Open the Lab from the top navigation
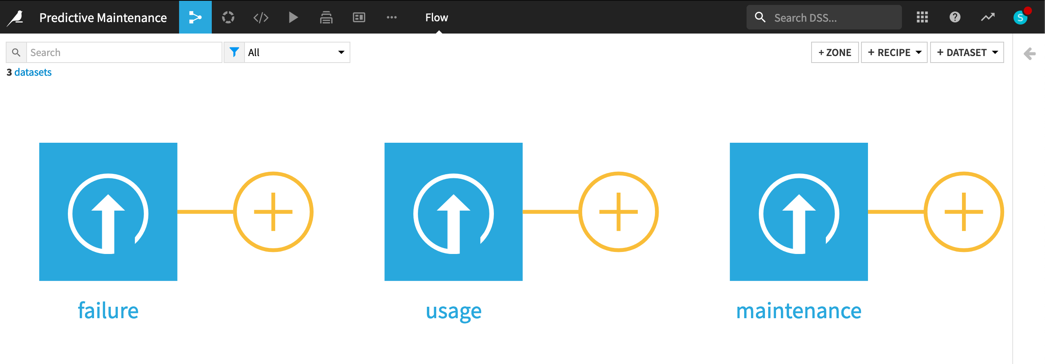 (x=228, y=17)
